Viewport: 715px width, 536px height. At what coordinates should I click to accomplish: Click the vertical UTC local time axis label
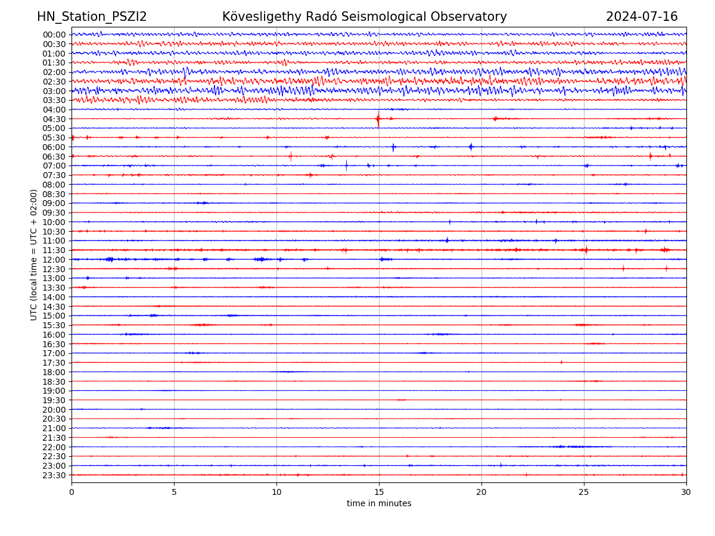[34, 254]
